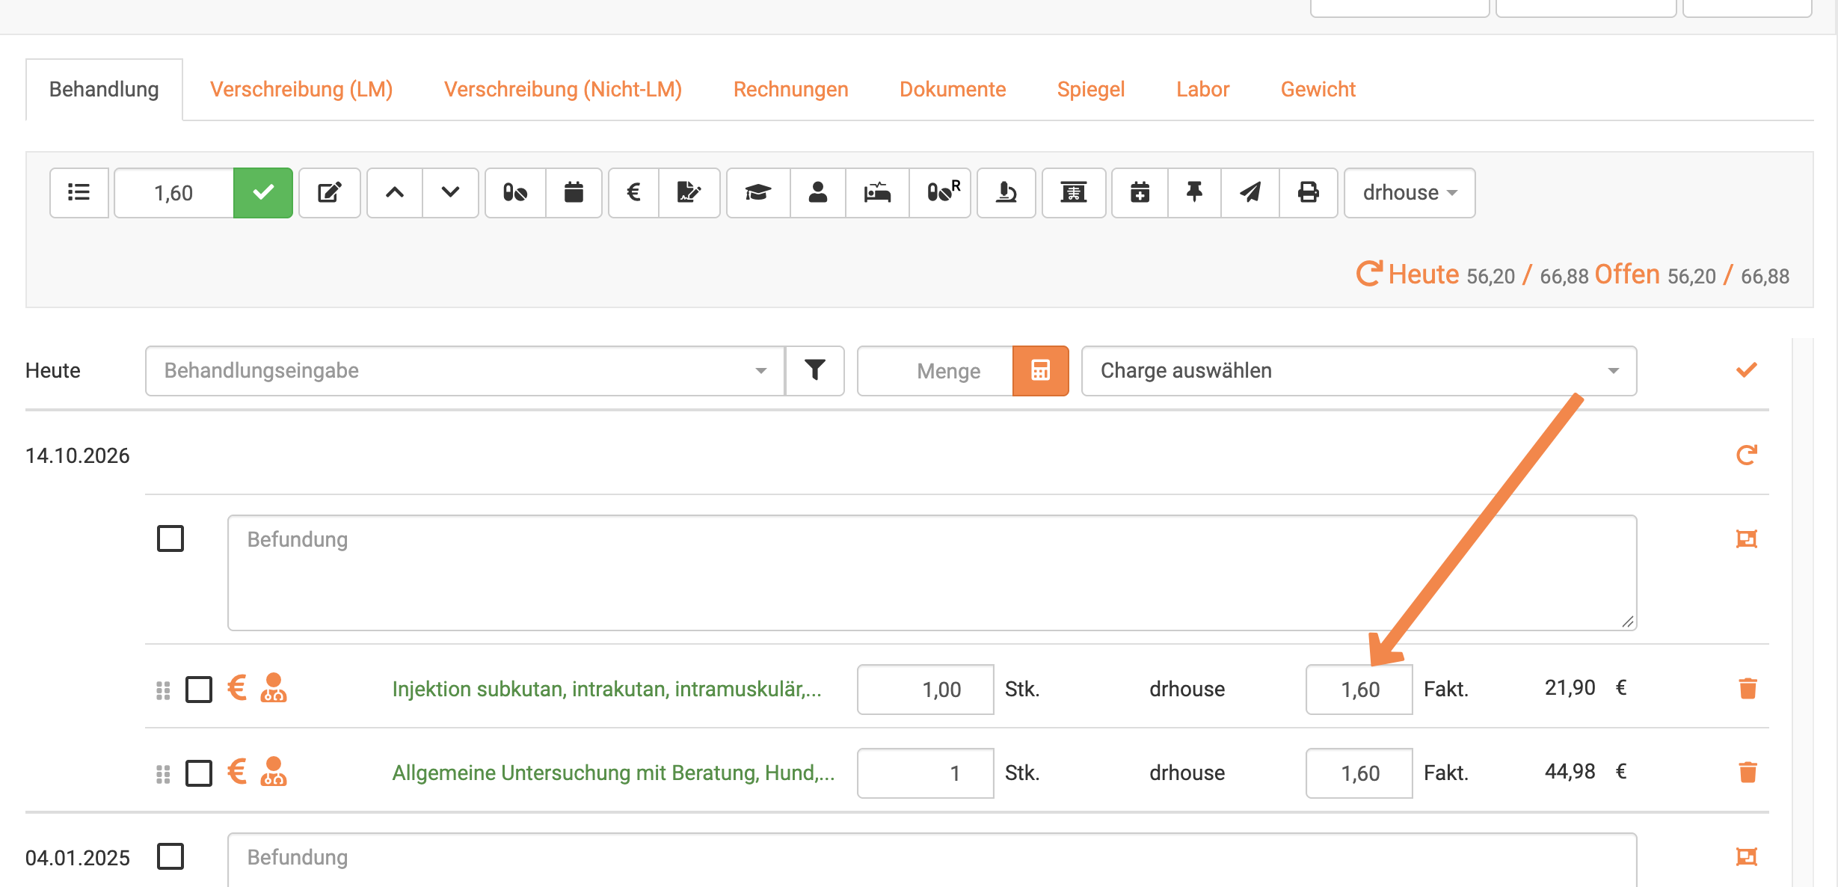This screenshot has height=887, width=1838.
Task: Check the Befundung checkbox for 14.10.2026
Action: (x=170, y=538)
